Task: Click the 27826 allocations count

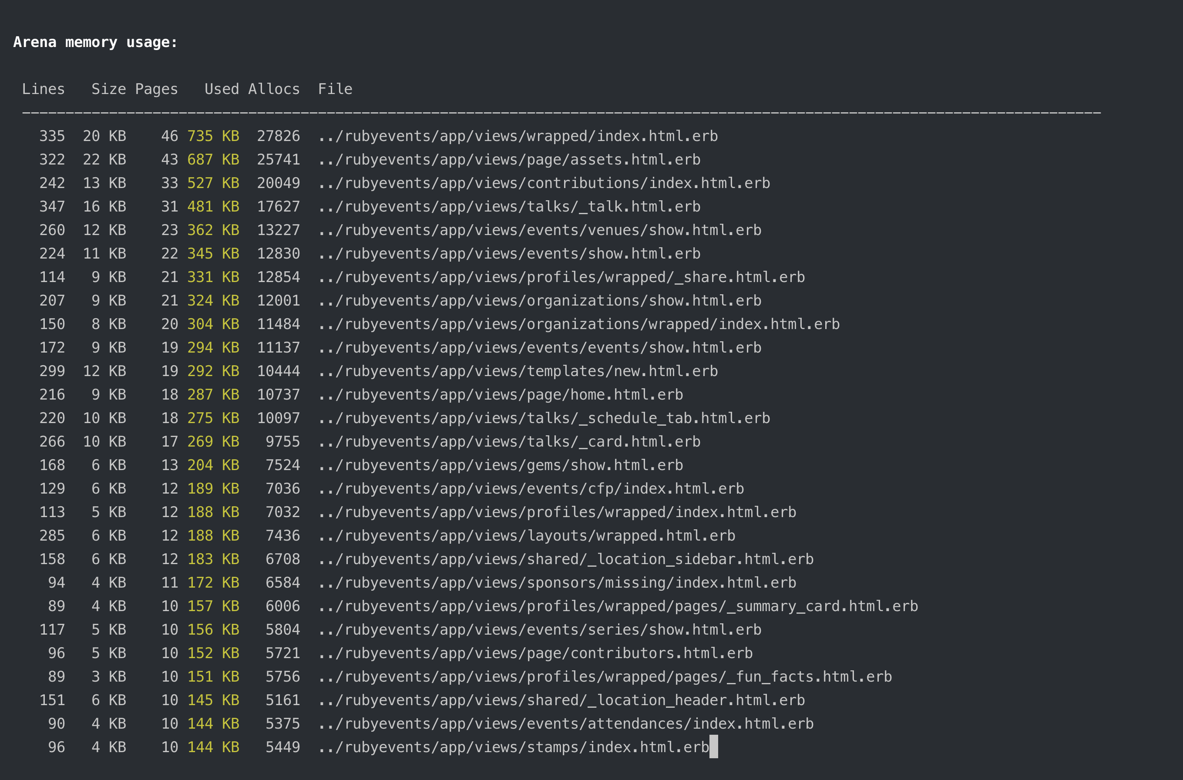Action: click(x=279, y=136)
